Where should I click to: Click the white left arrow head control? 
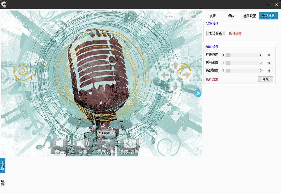click(x=165, y=108)
